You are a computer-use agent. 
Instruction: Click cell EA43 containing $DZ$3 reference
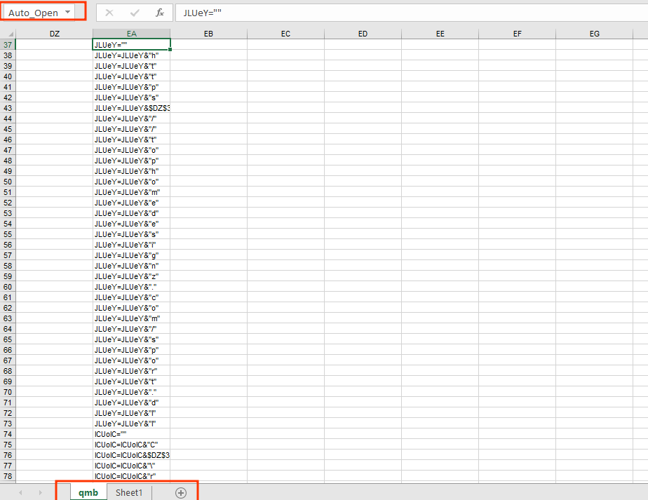131,108
